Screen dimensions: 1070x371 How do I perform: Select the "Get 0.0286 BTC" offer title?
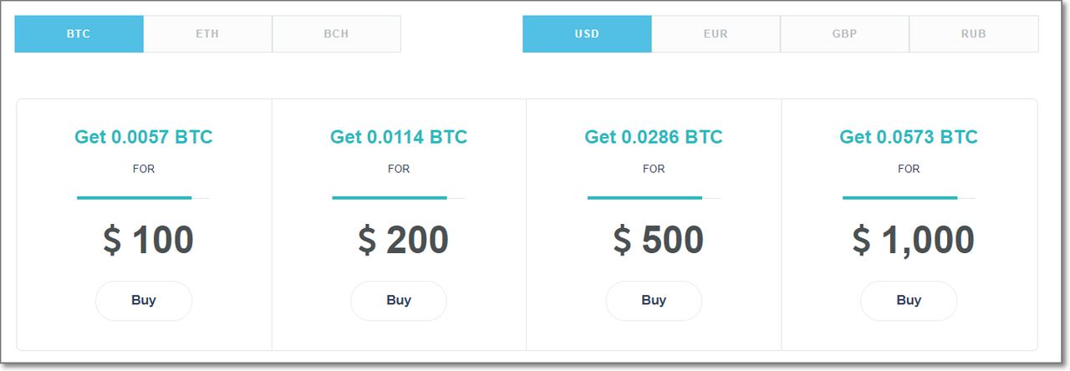[x=654, y=137]
